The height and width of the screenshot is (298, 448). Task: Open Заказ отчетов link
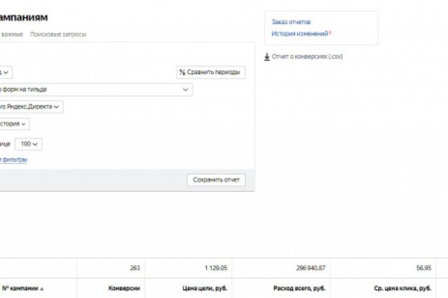291,22
